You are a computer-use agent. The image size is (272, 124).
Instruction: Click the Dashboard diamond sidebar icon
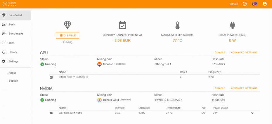tap(4, 15)
